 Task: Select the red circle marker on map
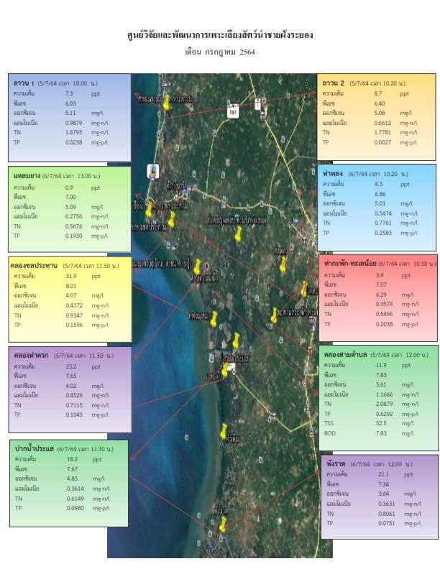point(206,266)
